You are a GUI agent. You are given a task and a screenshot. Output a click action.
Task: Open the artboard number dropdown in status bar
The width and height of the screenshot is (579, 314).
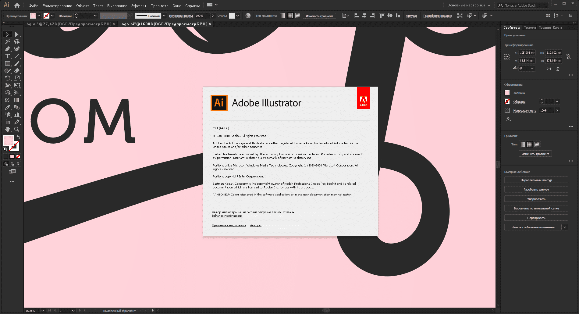pyautogui.click(x=73, y=311)
